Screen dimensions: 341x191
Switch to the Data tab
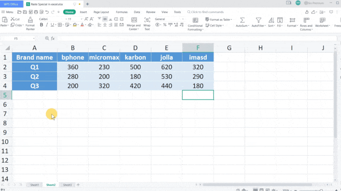coord(137,12)
